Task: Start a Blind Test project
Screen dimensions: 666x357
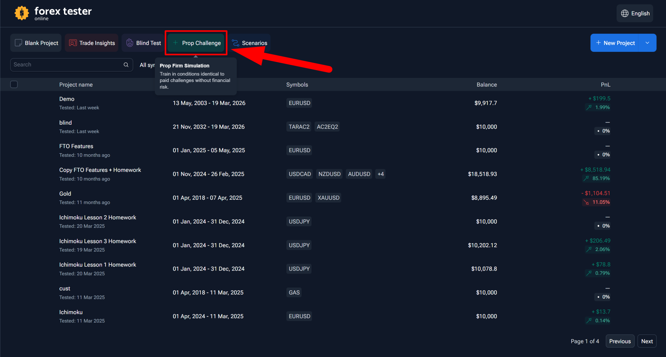Action: point(143,43)
